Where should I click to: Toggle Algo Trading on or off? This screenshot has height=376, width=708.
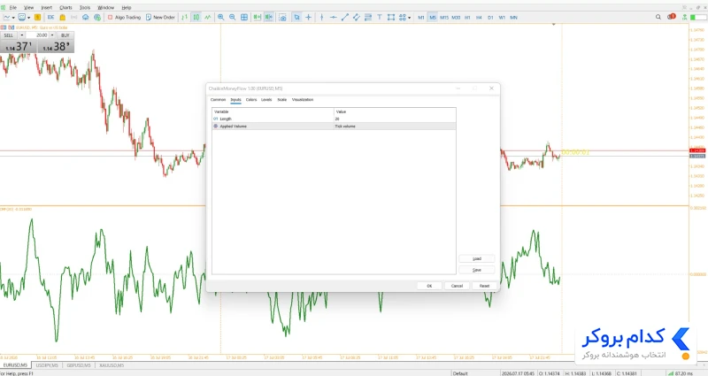(x=124, y=17)
